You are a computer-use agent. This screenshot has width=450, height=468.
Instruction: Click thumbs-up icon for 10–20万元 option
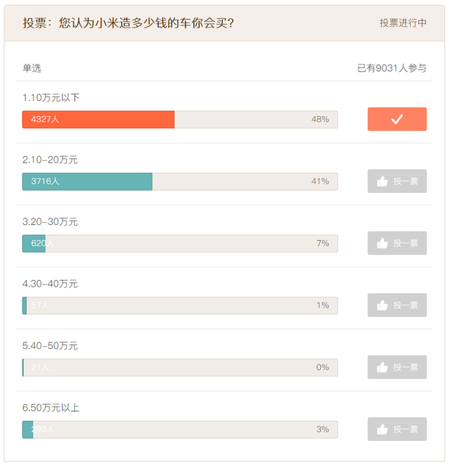[x=382, y=181]
